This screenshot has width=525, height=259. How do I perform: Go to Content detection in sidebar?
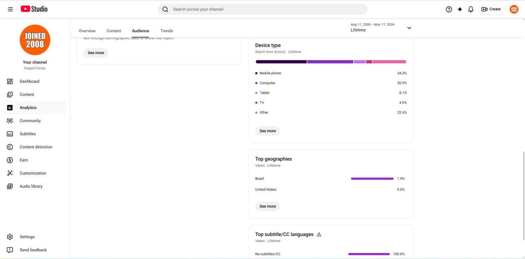[35, 147]
